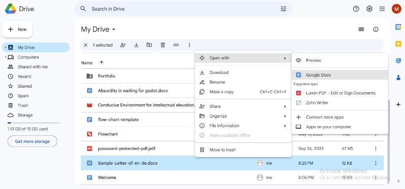Click the trash toolbar icon
This screenshot has width=405, height=189.
click(163, 45)
